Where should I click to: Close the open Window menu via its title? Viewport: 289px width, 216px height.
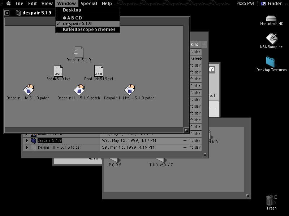pyautogui.click(x=66, y=3)
